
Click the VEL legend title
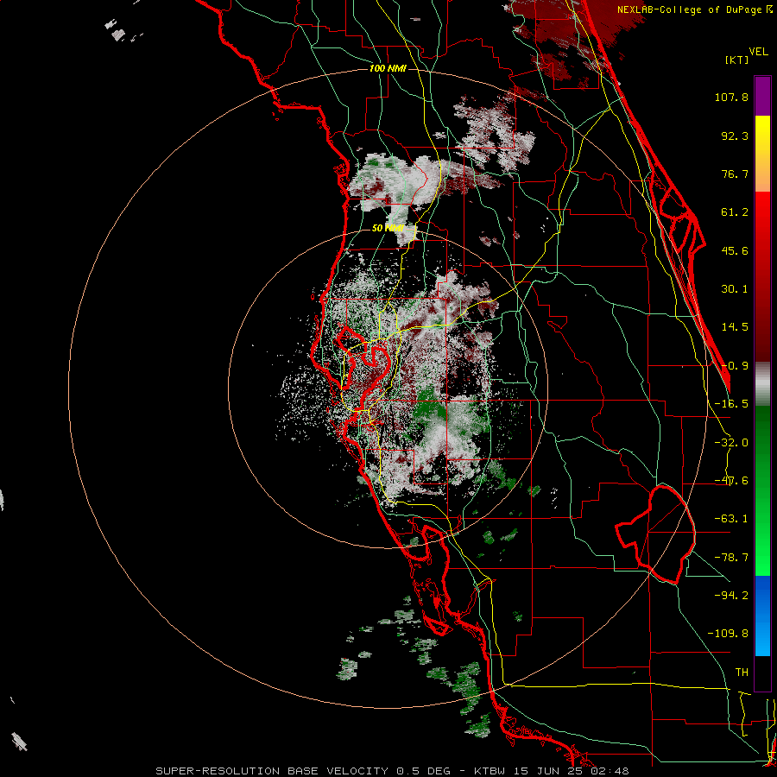758,52
